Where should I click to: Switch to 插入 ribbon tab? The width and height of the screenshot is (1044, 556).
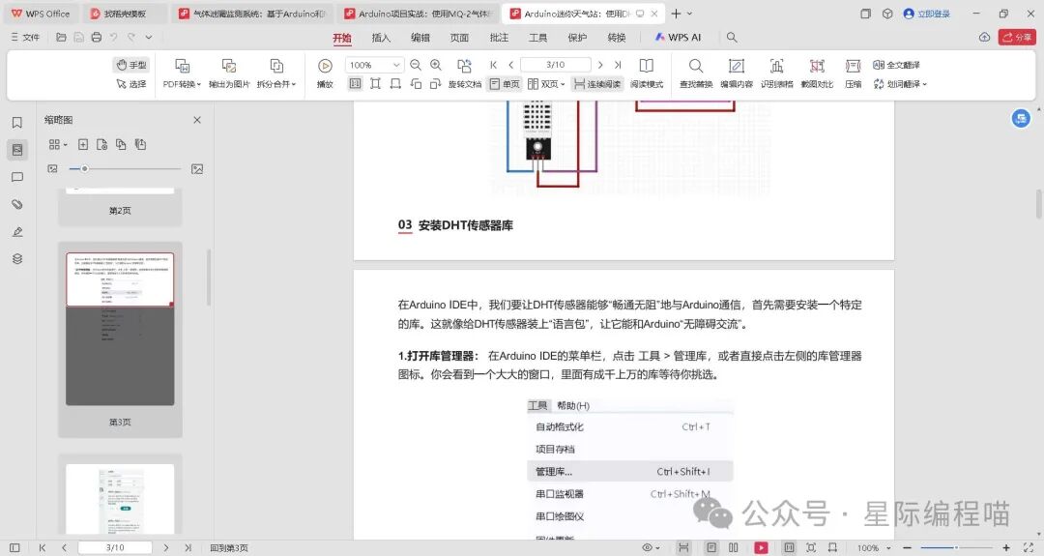[x=381, y=38]
